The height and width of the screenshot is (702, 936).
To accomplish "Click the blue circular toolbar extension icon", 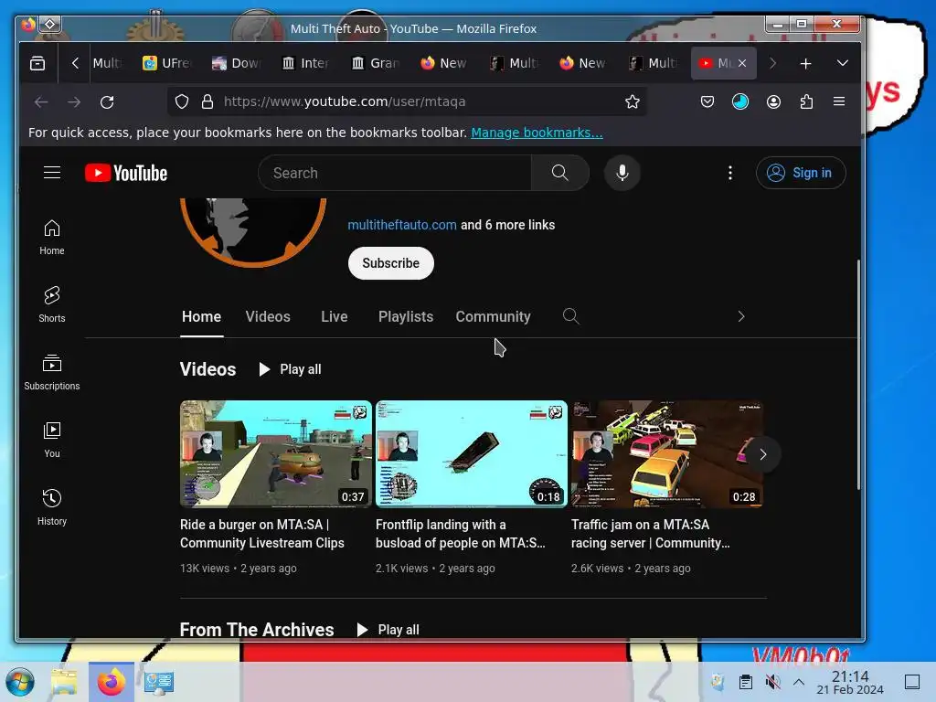I will [x=740, y=102].
